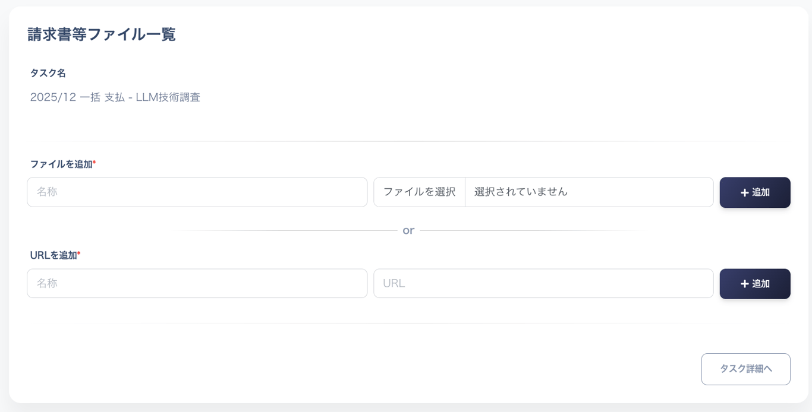Click the red asterisk beside ファイルを追加
Image resolution: width=812 pixels, height=412 pixels.
pyautogui.click(x=94, y=163)
